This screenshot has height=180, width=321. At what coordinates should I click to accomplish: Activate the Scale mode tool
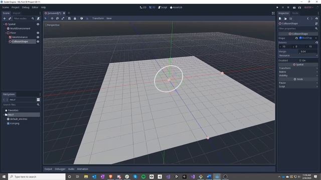point(63,18)
